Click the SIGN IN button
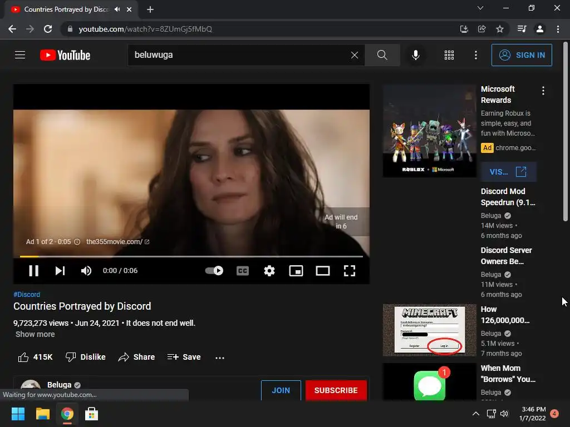570x427 pixels. [x=521, y=55]
